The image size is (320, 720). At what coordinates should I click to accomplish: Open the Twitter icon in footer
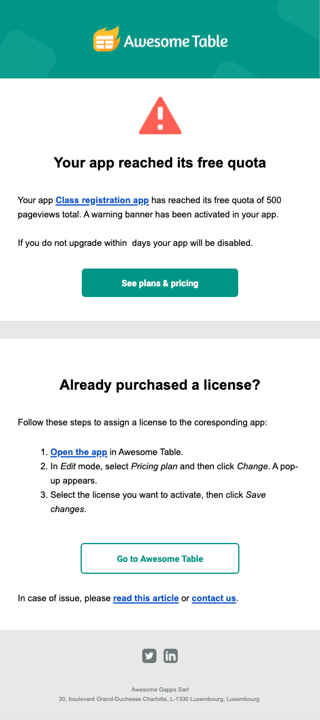149,656
